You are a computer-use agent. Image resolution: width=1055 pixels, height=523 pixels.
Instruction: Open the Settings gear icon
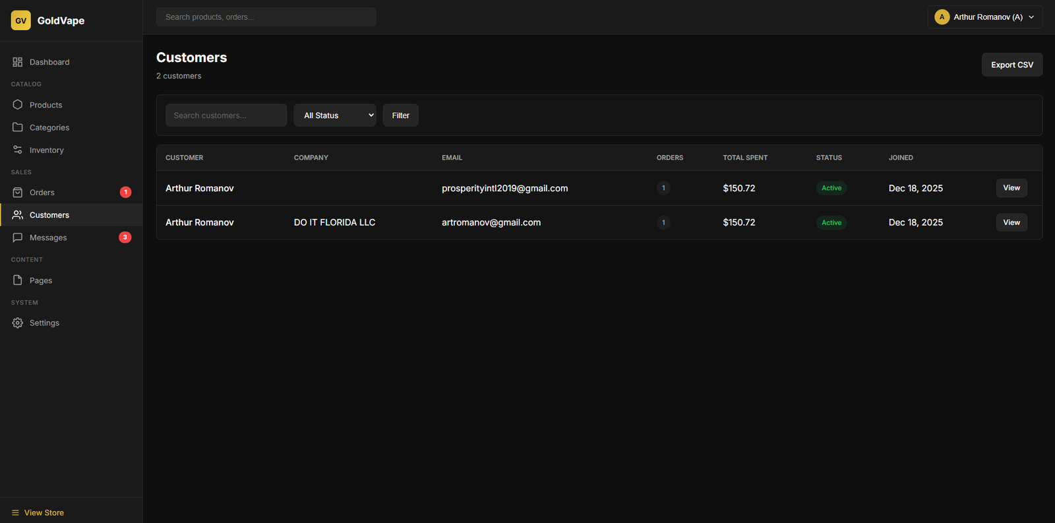coord(18,323)
